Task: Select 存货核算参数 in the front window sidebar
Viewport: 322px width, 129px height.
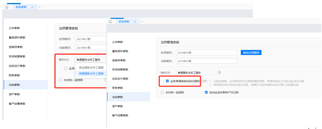Action: [120, 69]
